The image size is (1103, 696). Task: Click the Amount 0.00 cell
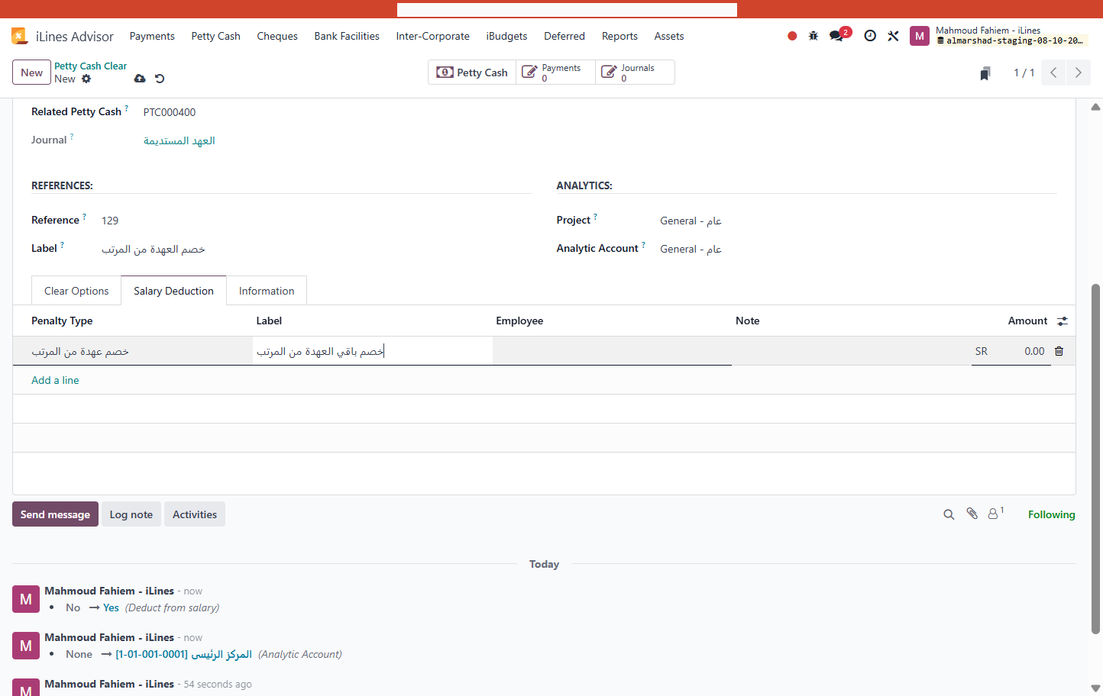click(x=1010, y=351)
